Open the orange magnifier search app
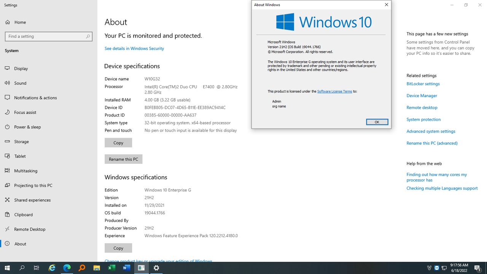Image resolution: width=487 pixels, height=274 pixels. tap(82, 268)
